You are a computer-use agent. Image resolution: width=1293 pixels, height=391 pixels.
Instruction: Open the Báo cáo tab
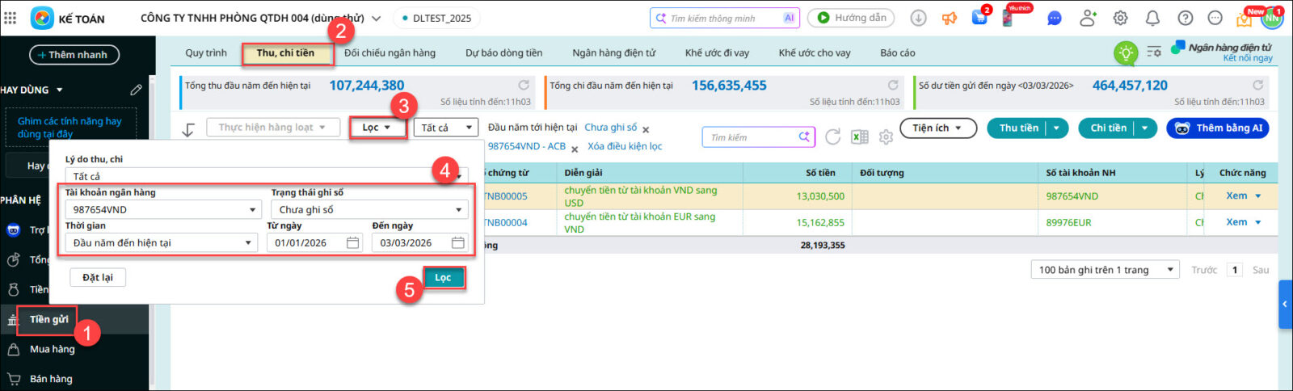coord(897,53)
